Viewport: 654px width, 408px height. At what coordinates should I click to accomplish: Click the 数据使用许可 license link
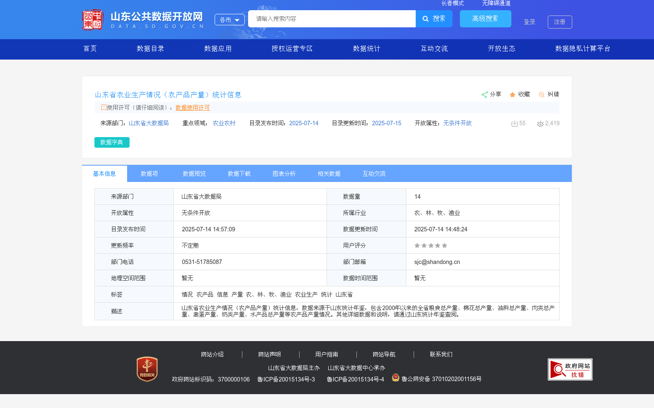[193, 108]
